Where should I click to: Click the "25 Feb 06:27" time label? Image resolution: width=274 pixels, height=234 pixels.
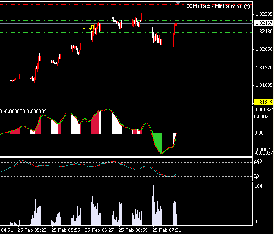[99, 230]
